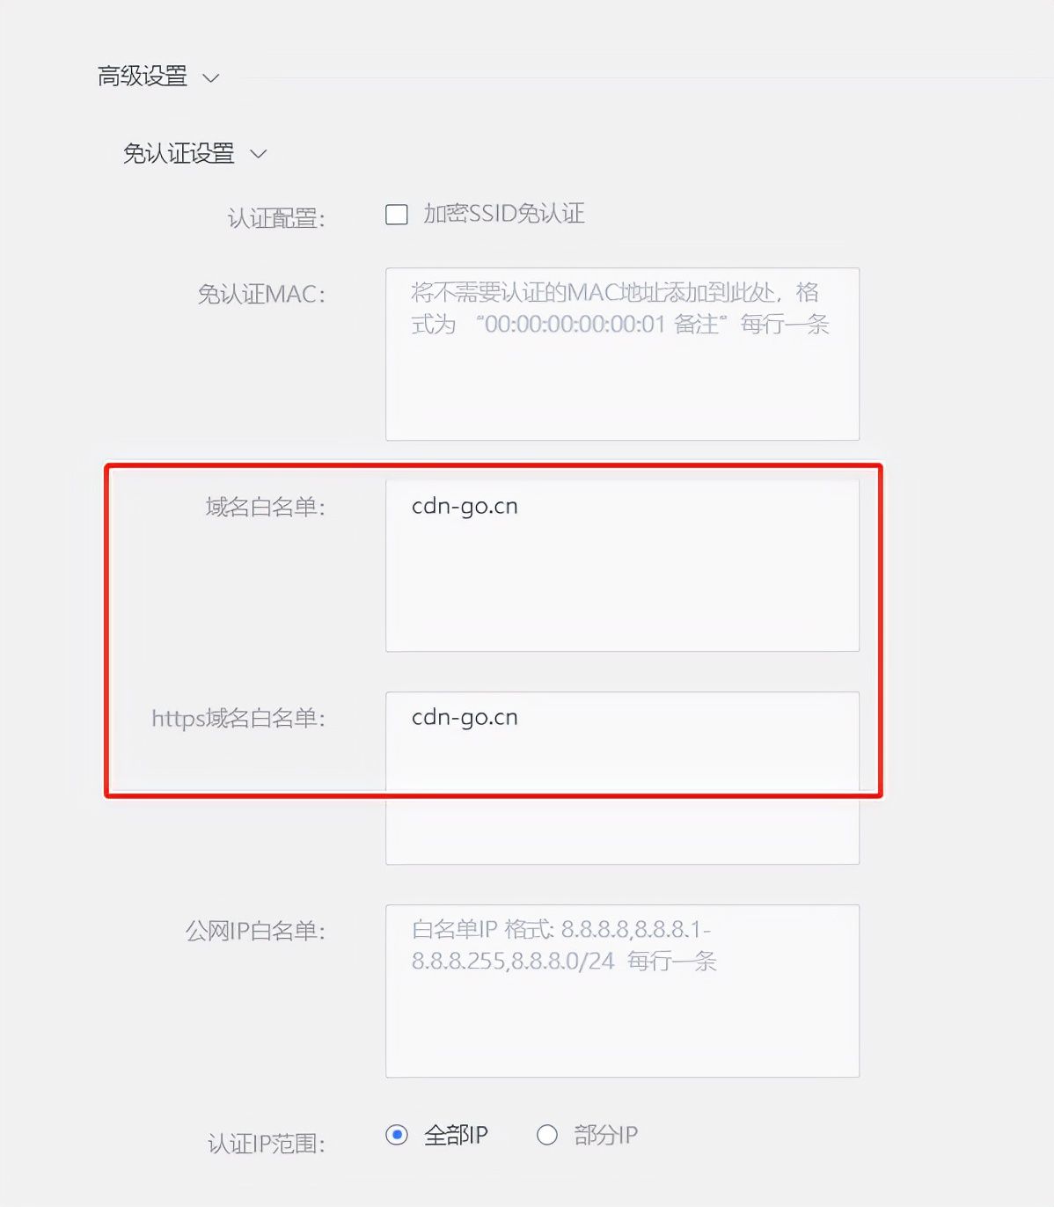
Task: Collapse the 高级设置 section chevron
Action: click(210, 78)
